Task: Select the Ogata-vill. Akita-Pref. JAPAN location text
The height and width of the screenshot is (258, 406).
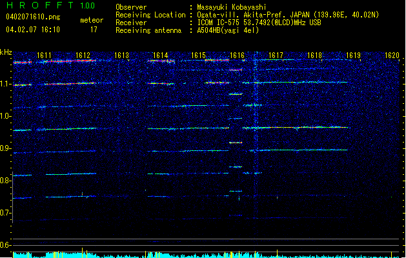Action: click(288, 15)
